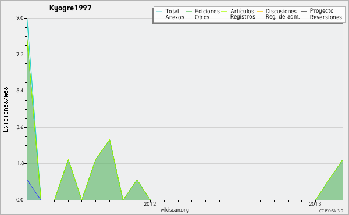Click the y-axis value 3.6

(20, 127)
